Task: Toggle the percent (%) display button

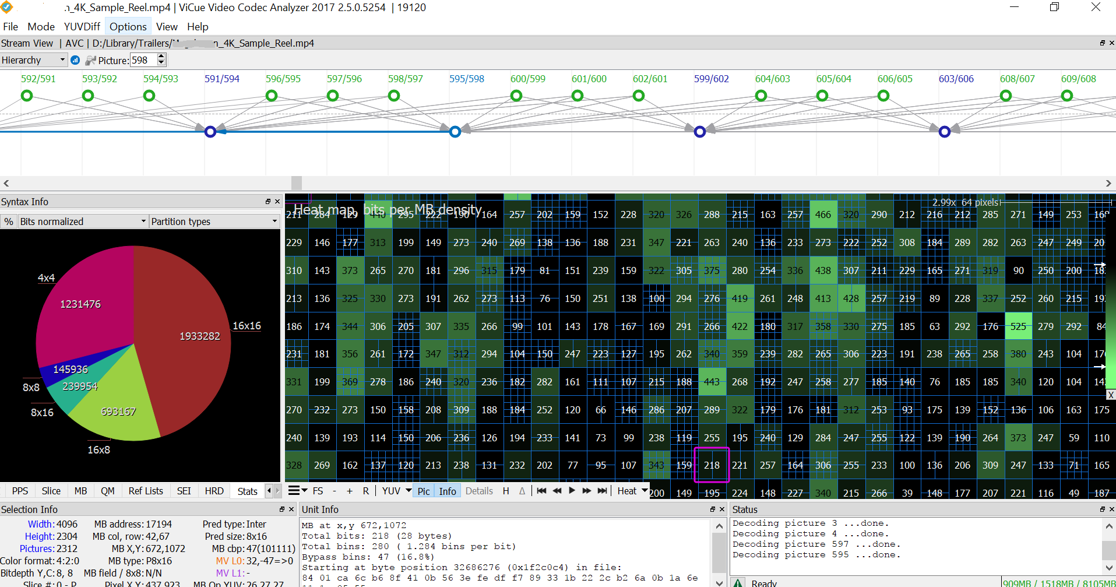Action: point(9,222)
